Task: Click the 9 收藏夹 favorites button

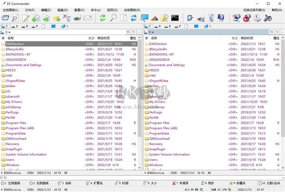Action: (x=237, y=183)
